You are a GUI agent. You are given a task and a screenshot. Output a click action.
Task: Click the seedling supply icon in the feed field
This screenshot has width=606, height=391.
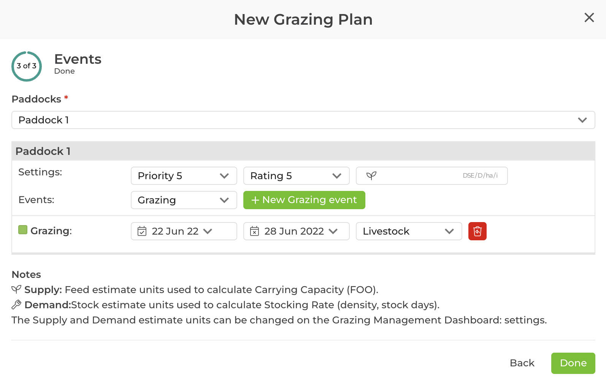pyautogui.click(x=372, y=175)
